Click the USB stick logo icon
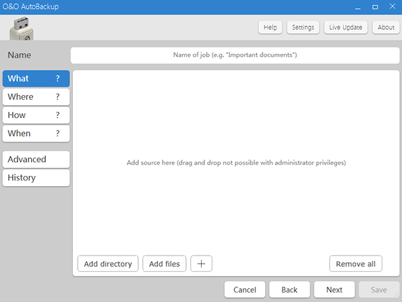 22,28
